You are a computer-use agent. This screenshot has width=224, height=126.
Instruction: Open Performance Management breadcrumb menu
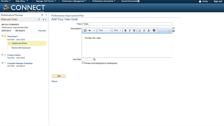click(74, 1)
